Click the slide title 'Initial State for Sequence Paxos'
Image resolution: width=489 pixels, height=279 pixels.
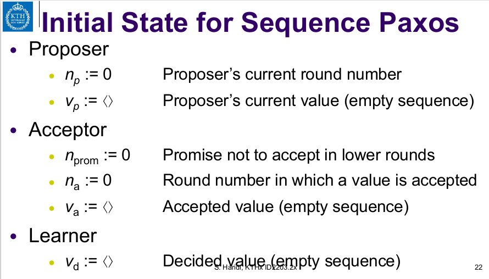(250, 23)
